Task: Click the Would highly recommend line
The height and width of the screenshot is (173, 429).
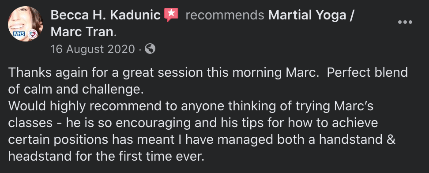Action: [x=191, y=106]
